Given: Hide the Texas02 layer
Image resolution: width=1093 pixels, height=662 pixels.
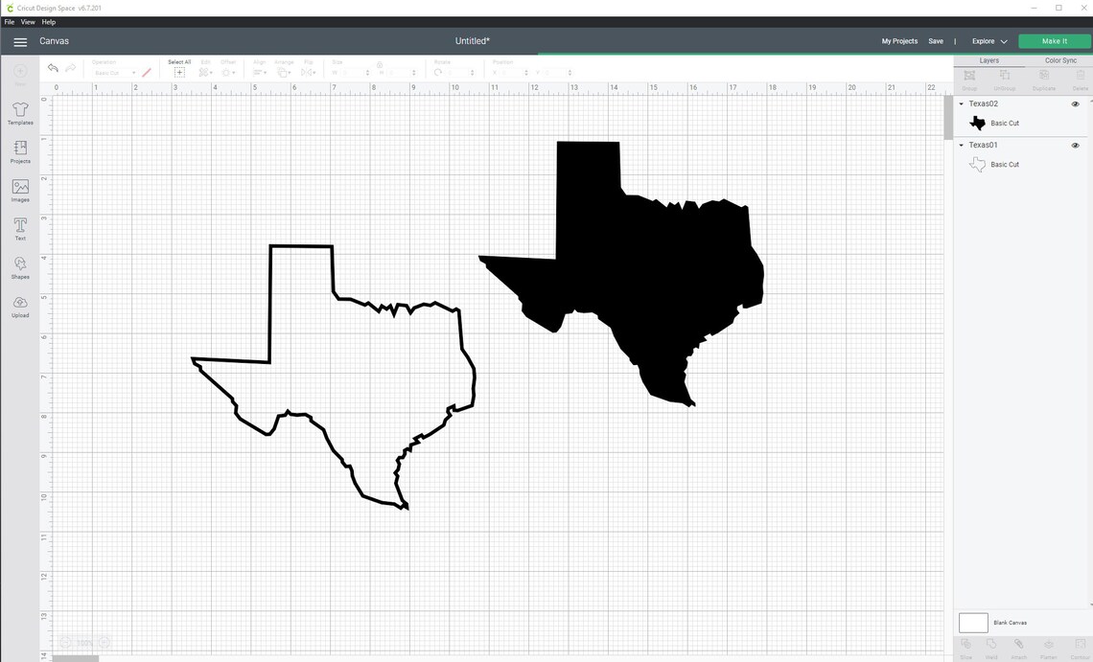Looking at the screenshot, I should (x=1075, y=103).
